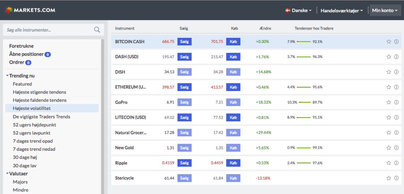Click Køb button for LITECOIN (USD)
The width and height of the screenshot is (404, 194).
(233, 117)
